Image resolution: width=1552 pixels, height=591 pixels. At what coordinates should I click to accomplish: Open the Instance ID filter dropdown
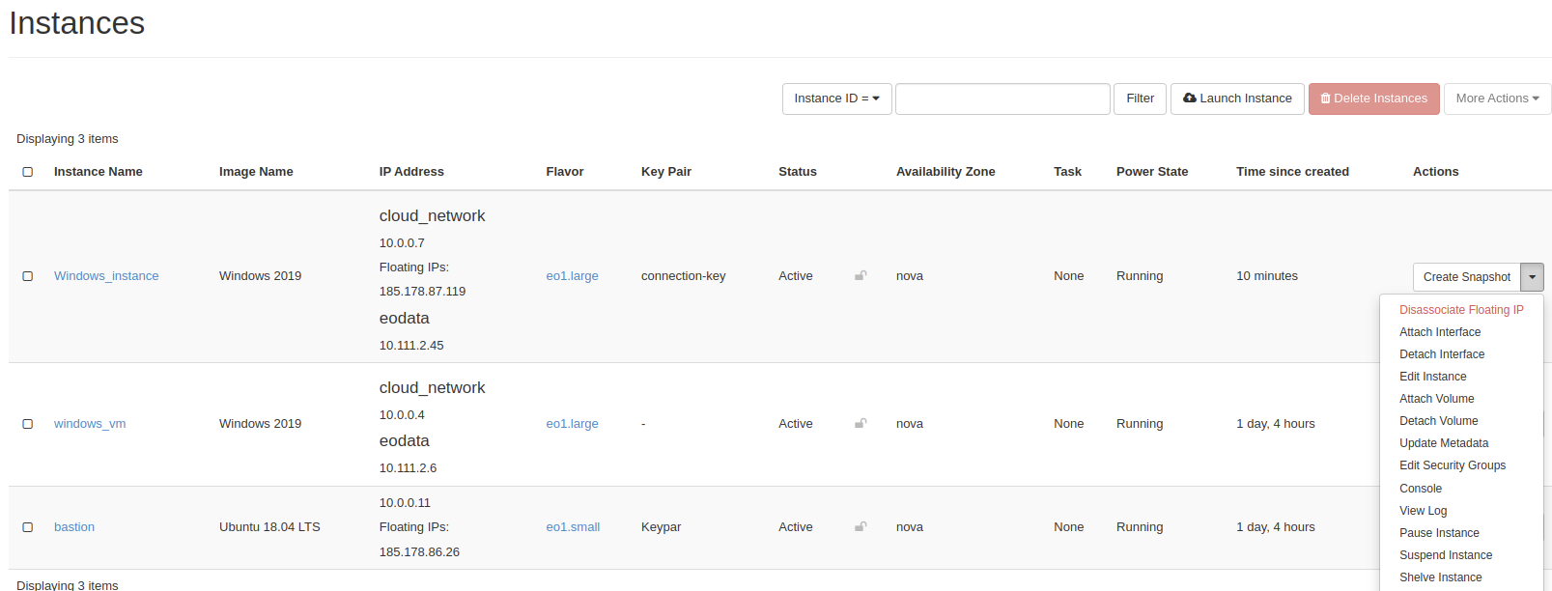[836, 98]
